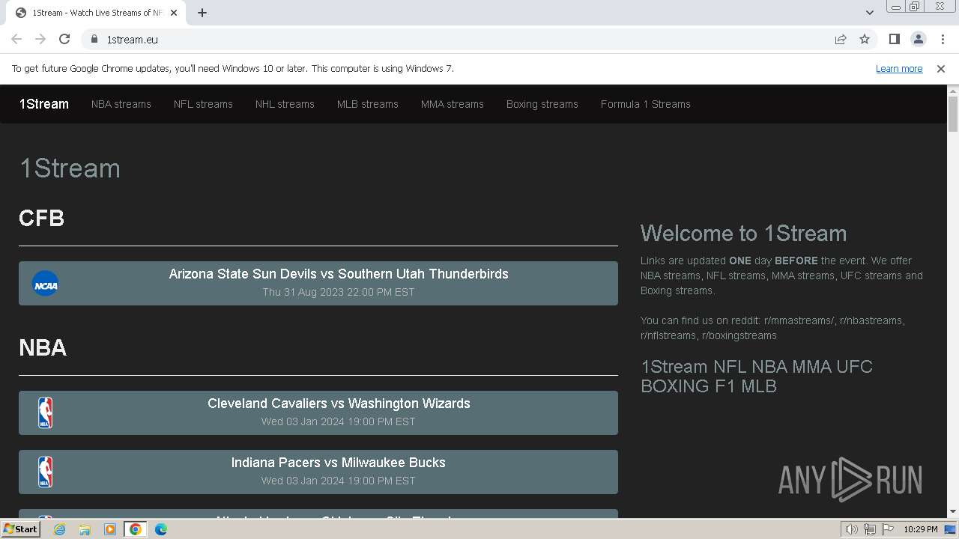This screenshot has height=539, width=959.
Task: Open a new tab with plus button
Action: pyautogui.click(x=202, y=13)
